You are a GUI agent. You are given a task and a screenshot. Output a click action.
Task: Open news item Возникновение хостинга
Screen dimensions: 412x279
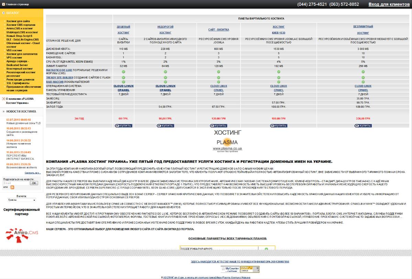point(22,168)
